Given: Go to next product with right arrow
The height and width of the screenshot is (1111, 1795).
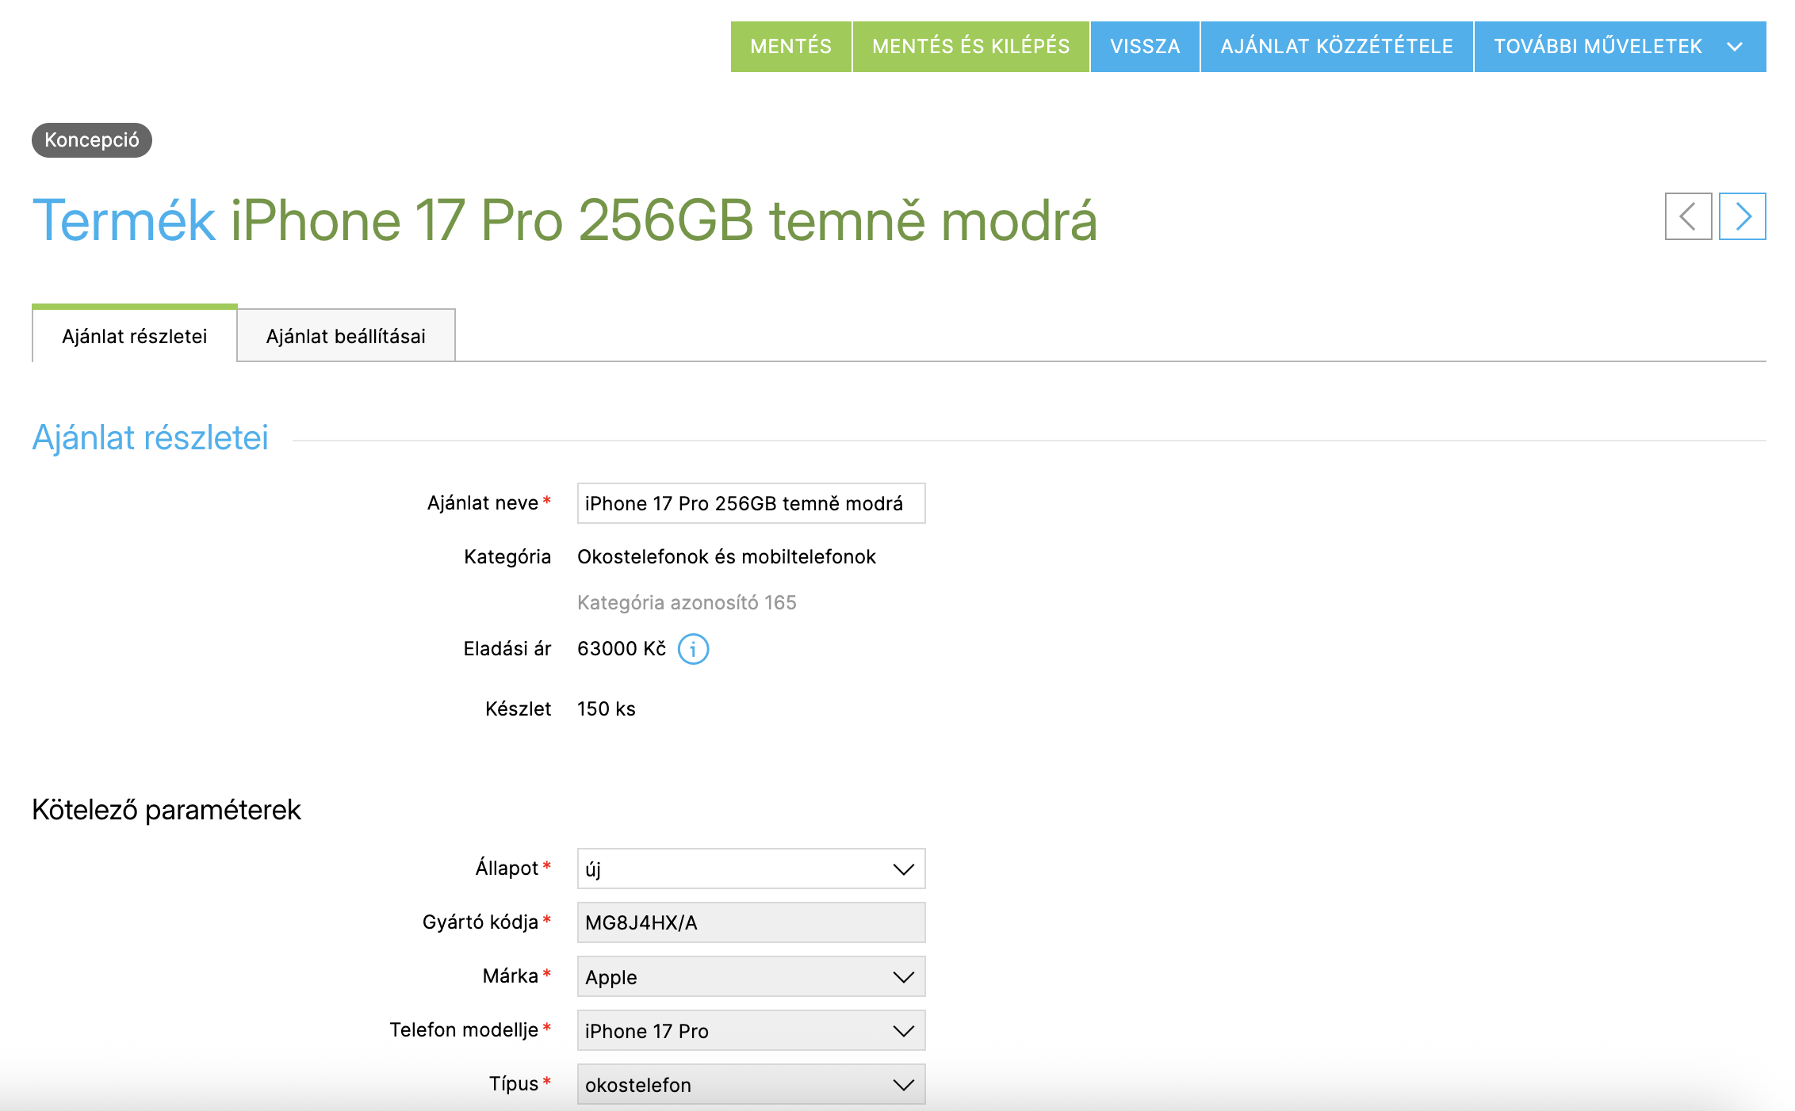Looking at the screenshot, I should pyautogui.click(x=1742, y=216).
